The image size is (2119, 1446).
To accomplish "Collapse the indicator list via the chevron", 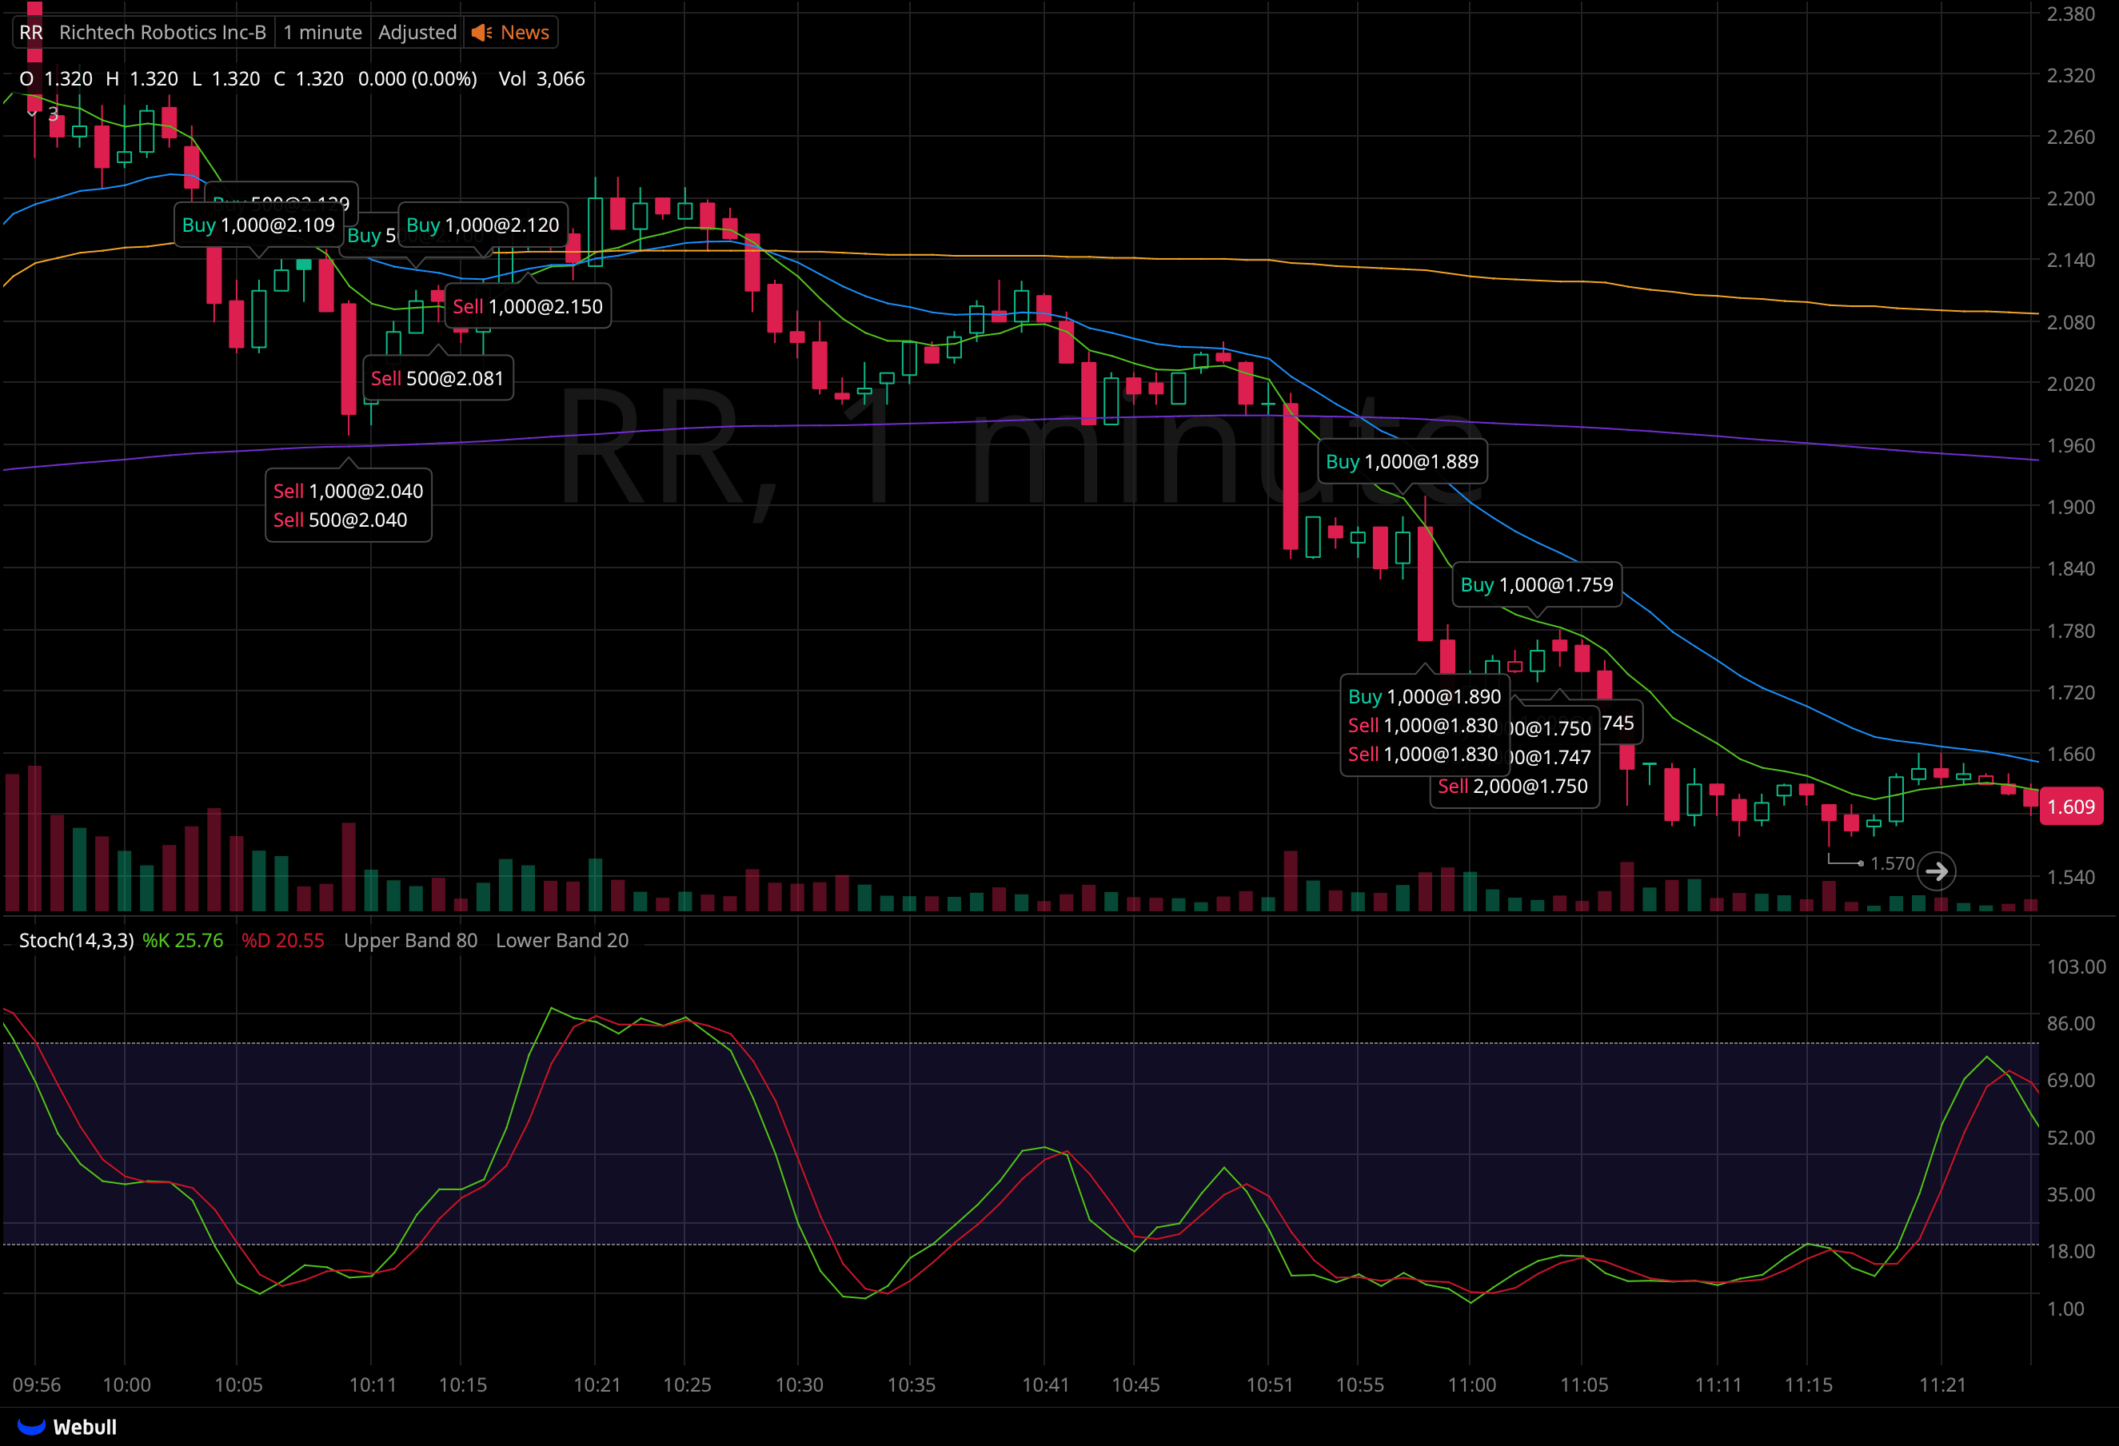I will pos(33,114).
